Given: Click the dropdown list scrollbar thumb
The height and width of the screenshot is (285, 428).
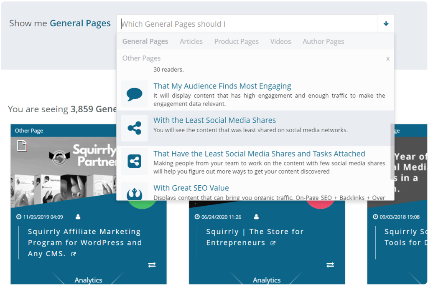Looking at the screenshot, I should point(392,152).
